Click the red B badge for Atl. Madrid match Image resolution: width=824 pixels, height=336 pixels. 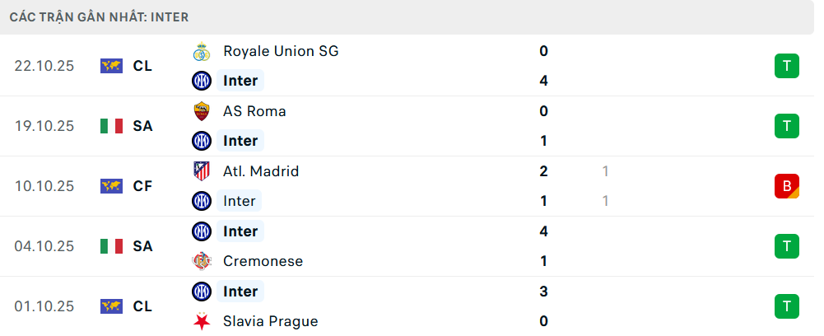click(x=787, y=186)
